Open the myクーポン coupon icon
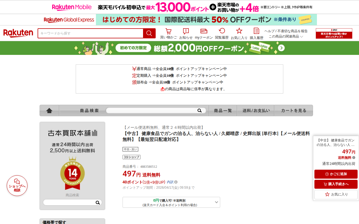The image size is (359, 224). (x=204, y=34)
